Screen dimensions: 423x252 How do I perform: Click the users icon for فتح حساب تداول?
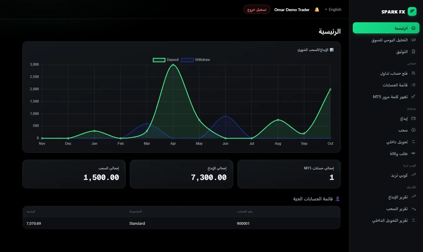414,73
